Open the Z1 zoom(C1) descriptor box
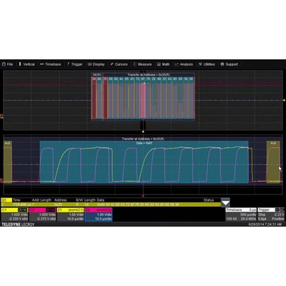Screen dimensions: 286x286 pyautogui.click(x=71, y=214)
